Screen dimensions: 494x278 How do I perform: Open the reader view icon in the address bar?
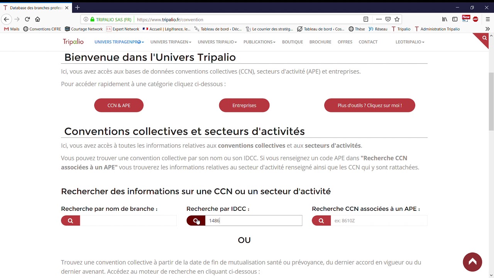point(366,19)
